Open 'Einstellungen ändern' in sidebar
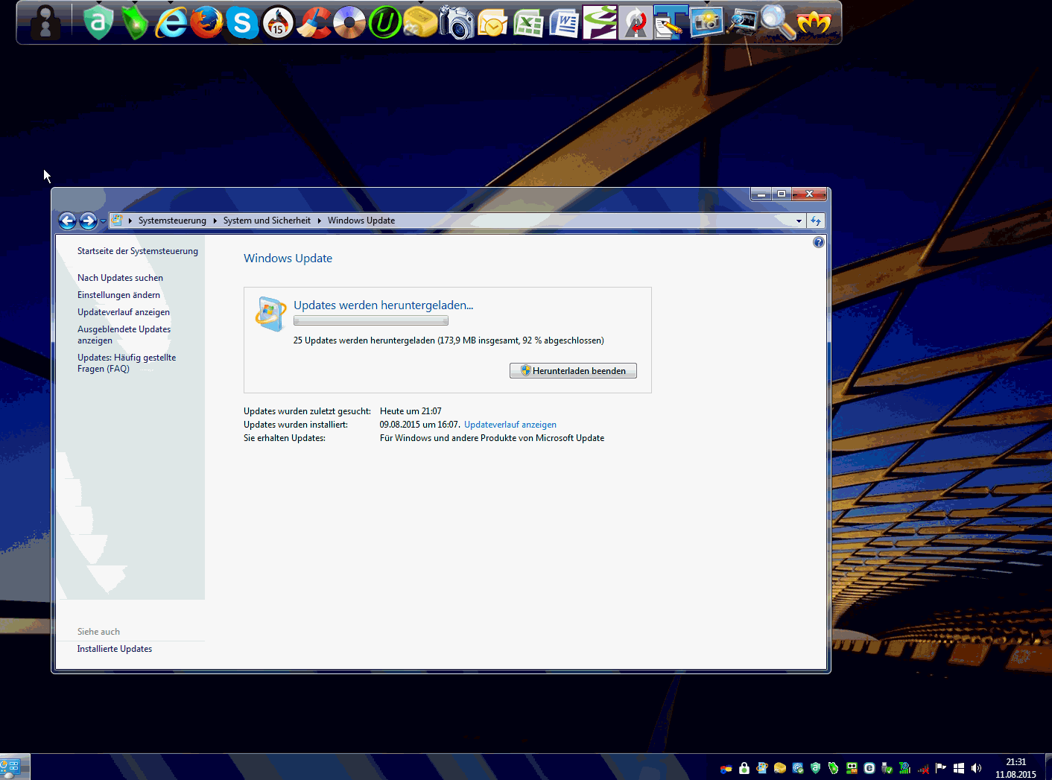The width and height of the screenshot is (1052, 780). [x=118, y=295]
